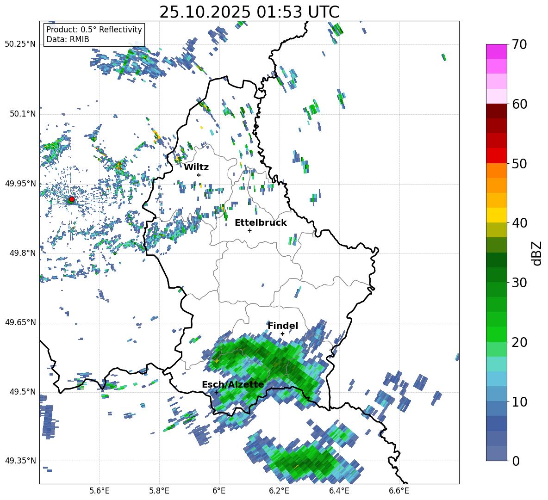Click the 49.65°N latitude label
This screenshot has width=548, height=500.
(20, 322)
